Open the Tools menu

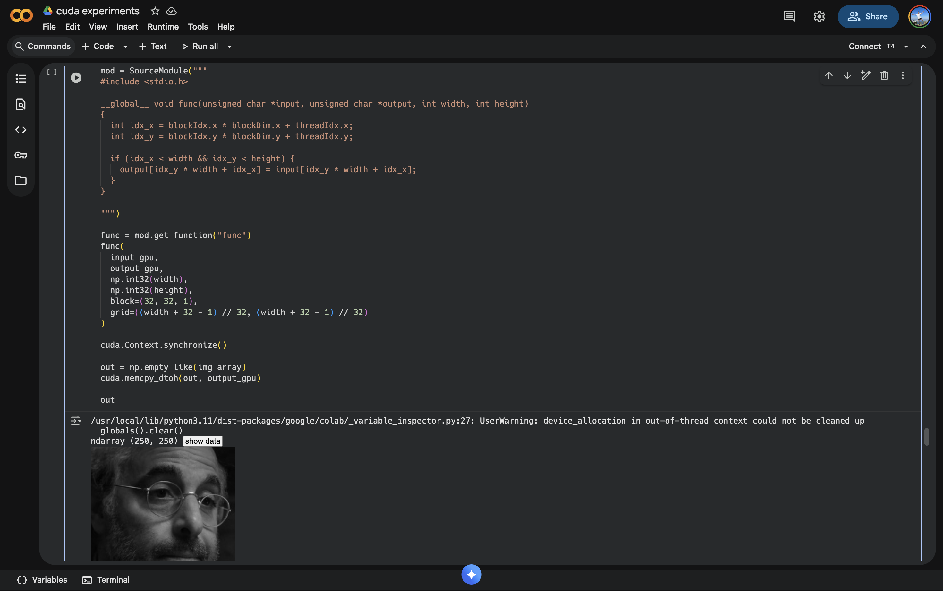[x=198, y=27]
